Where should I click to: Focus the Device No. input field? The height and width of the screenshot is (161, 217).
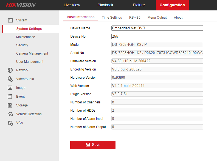tap(157, 36)
